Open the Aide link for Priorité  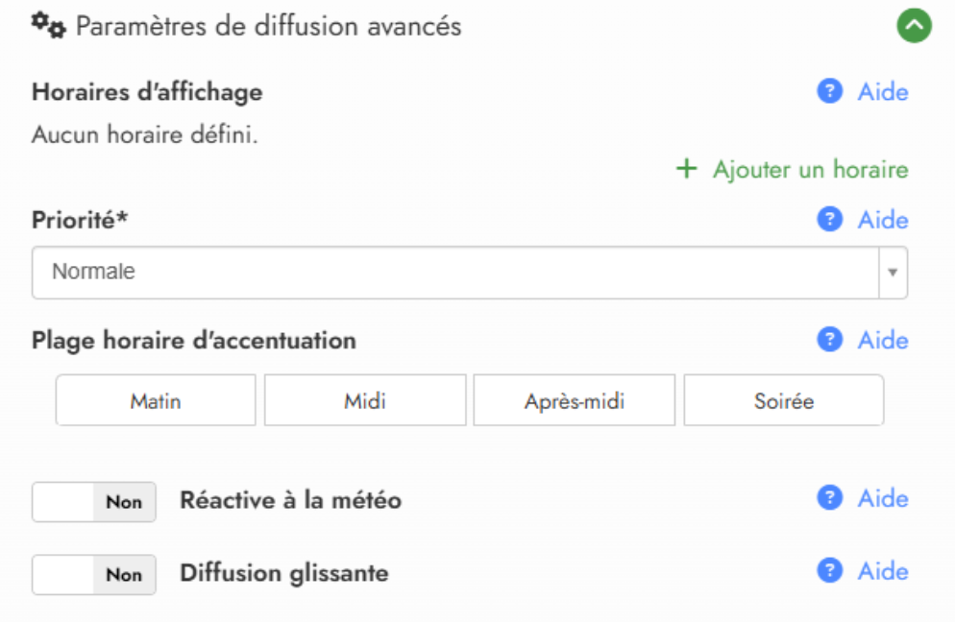pyautogui.click(x=883, y=220)
